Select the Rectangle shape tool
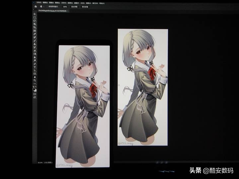The height and width of the screenshot is (179, 239). point(35,74)
